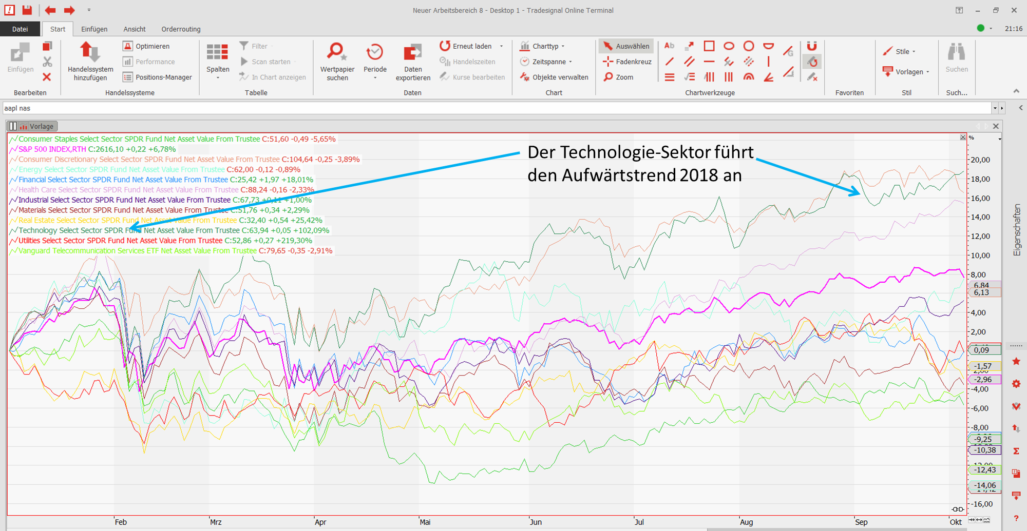Select the ellipse drawing tool

tap(729, 46)
